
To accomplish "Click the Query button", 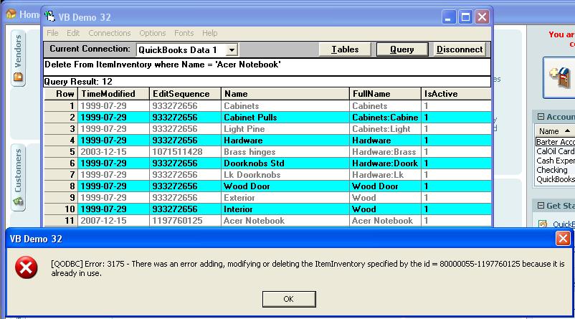I will tap(401, 49).
